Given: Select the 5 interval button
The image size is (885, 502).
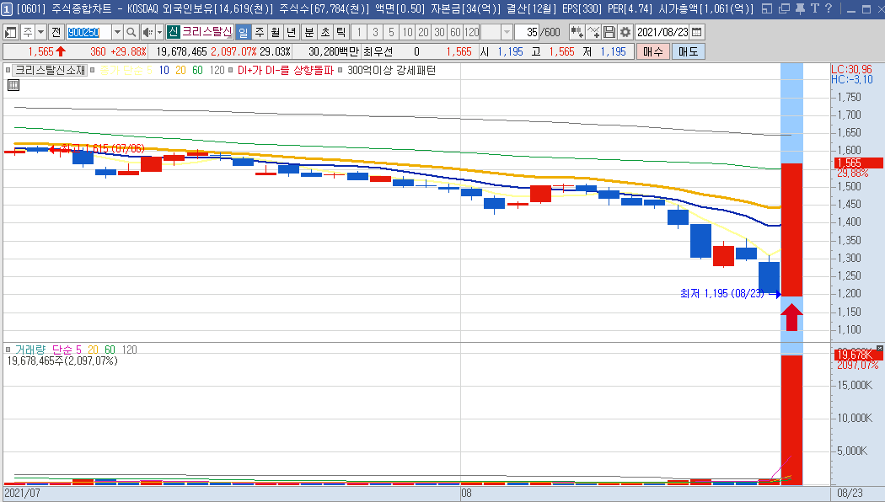Looking at the screenshot, I should pyautogui.click(x=391, y=32).
